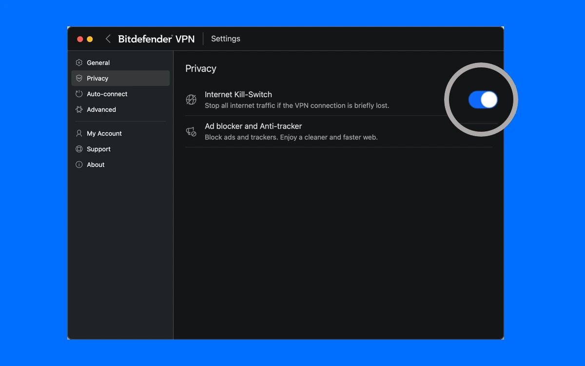Image resolution: width=585 pixels, height=366 pixels.
Task: Open the About page in the sidebar
Action: [x=120, y=164]
